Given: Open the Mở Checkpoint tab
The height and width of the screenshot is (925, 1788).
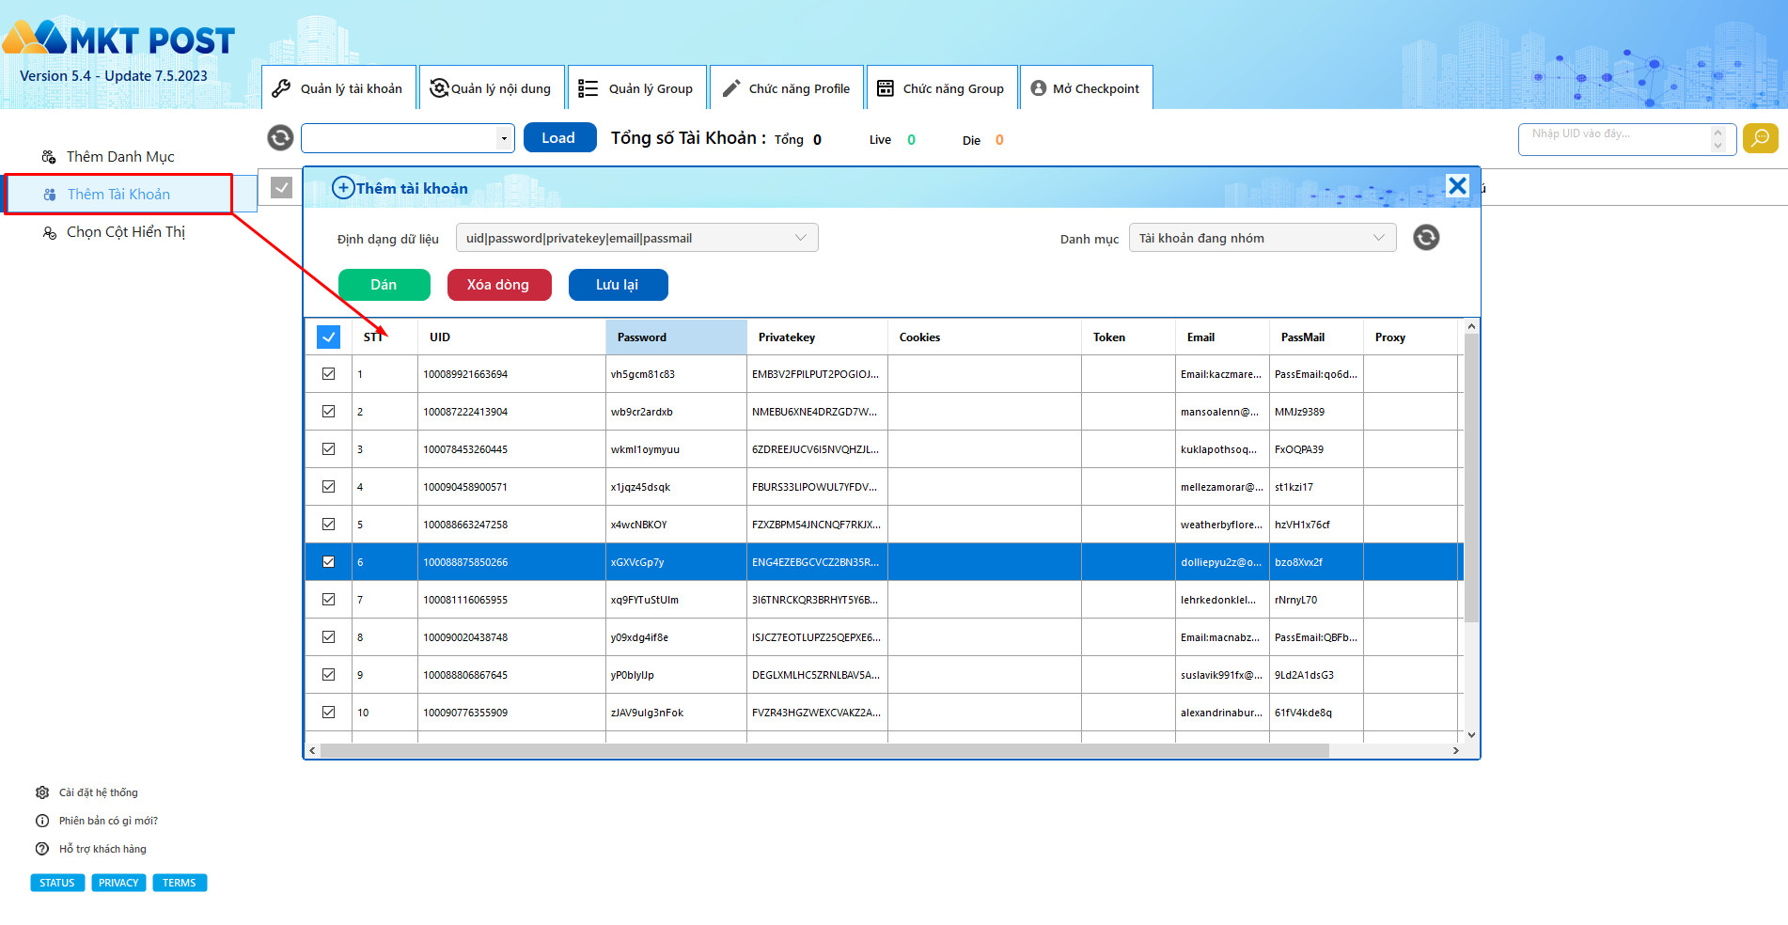Looking at the screenshot, I should pyautogui.click(x=1086, y=87).
